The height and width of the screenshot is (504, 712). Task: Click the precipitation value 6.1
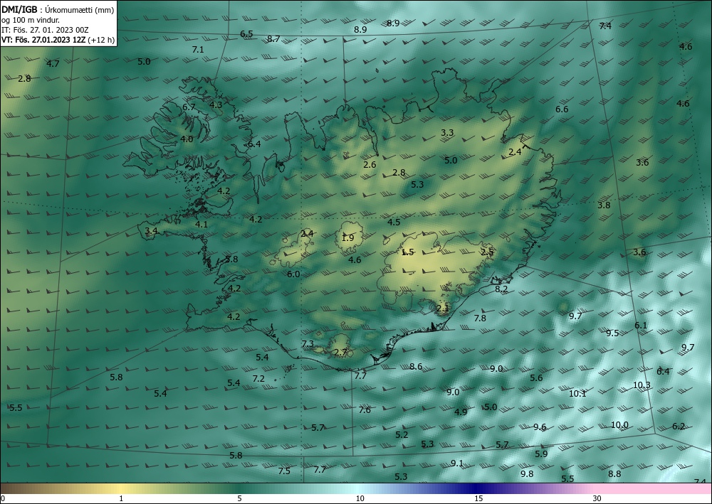coord(641,325)
